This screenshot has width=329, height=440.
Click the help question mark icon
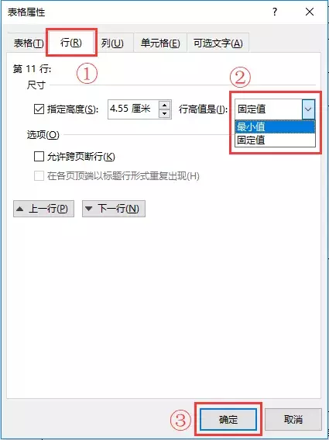(x=275, y=12)
